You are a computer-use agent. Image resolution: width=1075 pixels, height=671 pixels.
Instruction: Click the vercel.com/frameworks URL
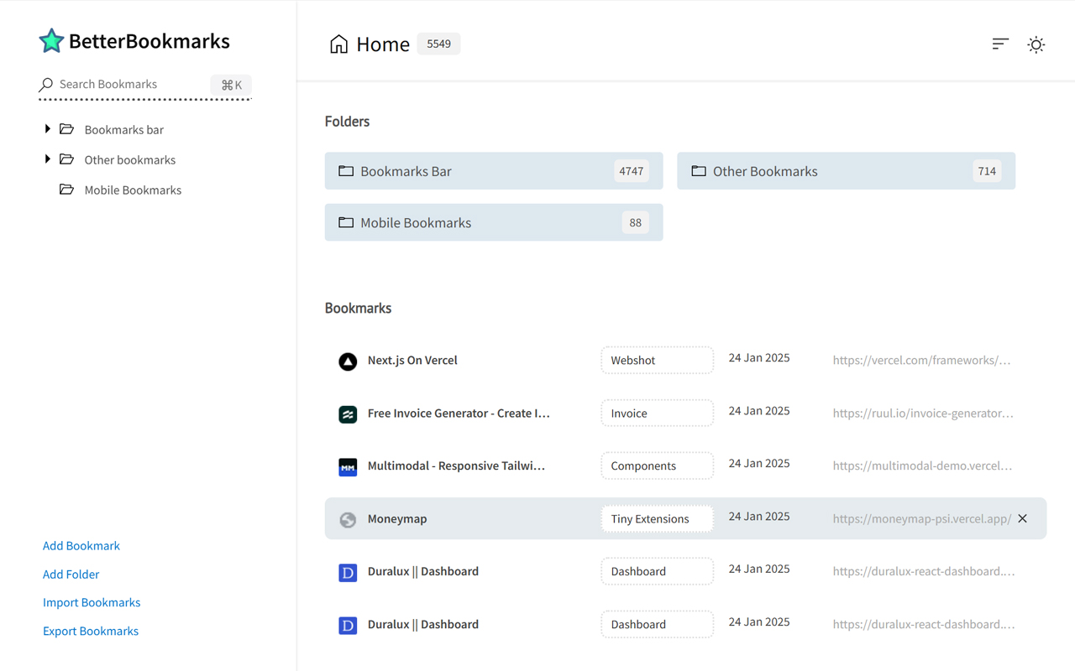coord(922,360)
